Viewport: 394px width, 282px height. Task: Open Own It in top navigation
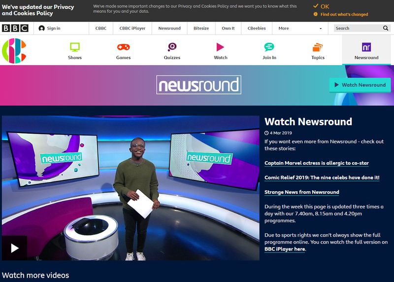[x=228, y=28]
